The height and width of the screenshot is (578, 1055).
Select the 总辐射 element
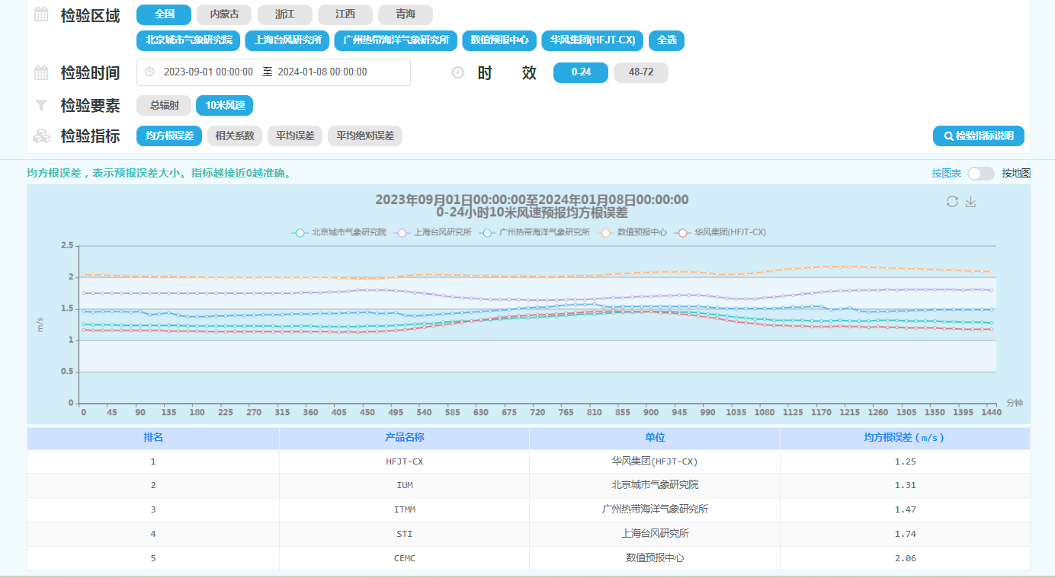[164, 106]
